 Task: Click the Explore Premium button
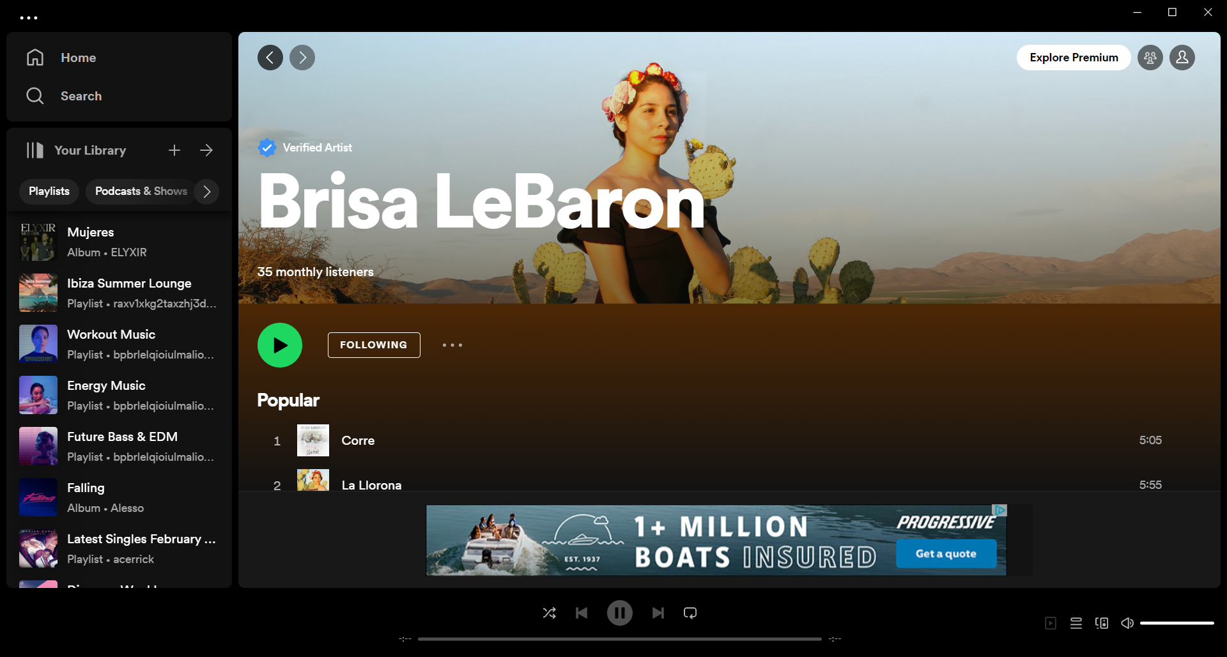click(x=1074, y=58)
